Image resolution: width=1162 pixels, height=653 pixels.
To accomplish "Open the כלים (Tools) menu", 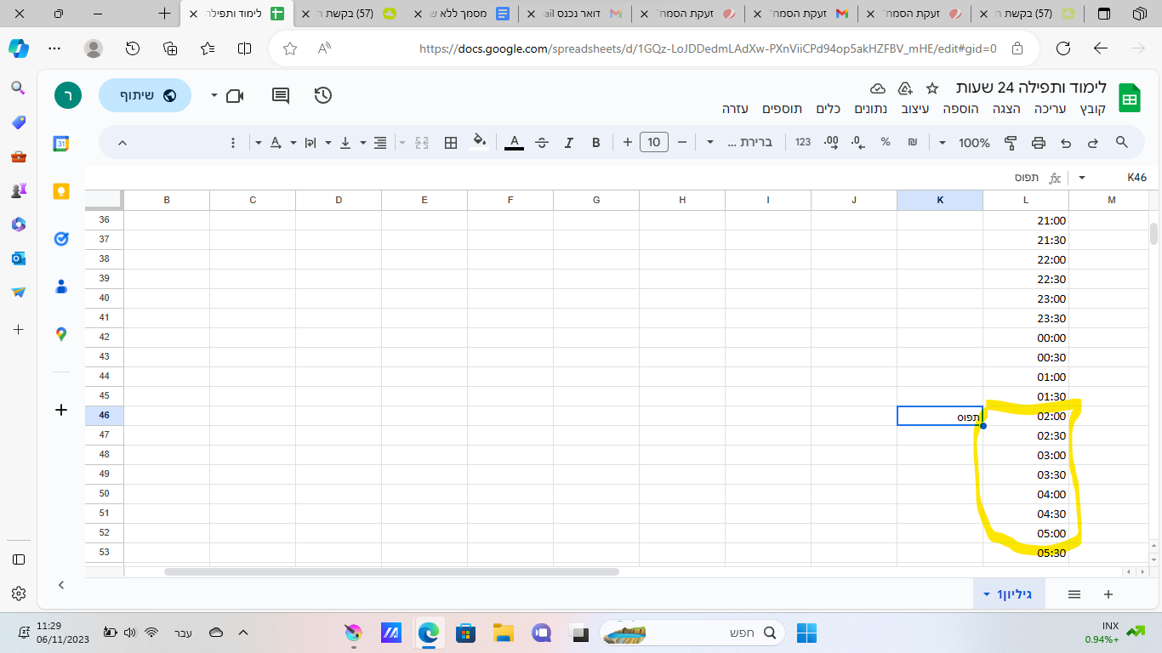I will (828, 109).
